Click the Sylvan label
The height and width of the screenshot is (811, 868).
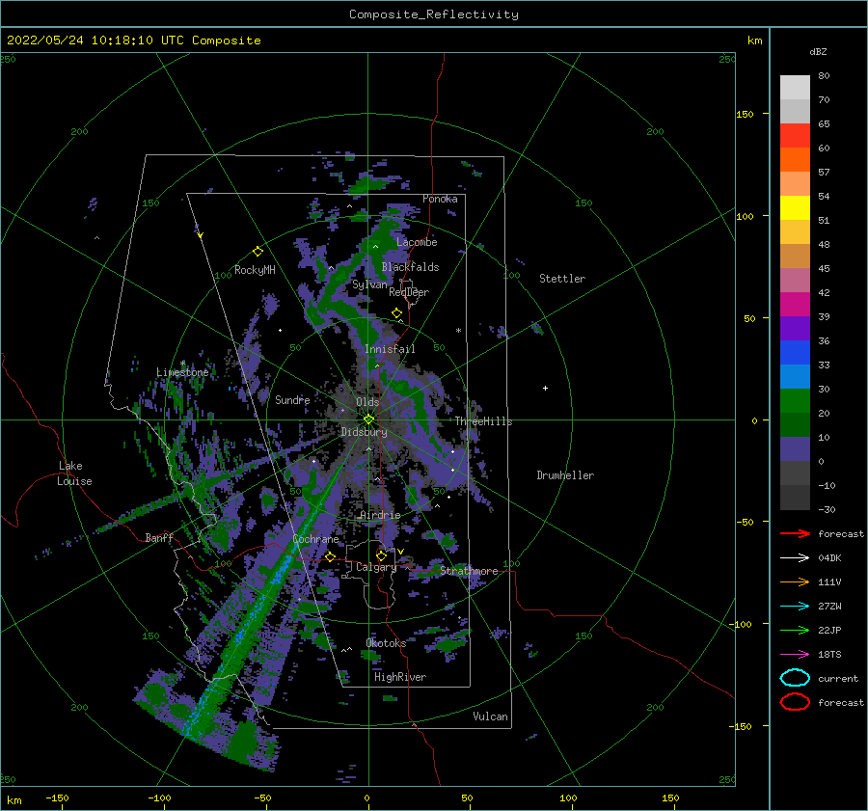click(369, 284)
